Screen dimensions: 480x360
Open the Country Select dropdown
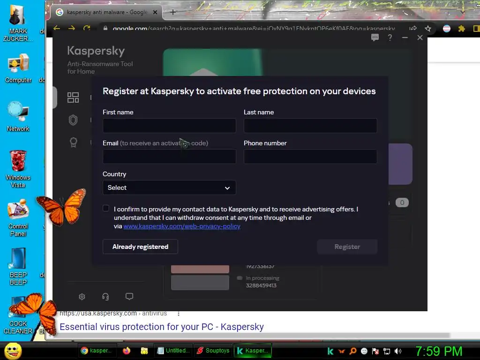coord(169,187)
